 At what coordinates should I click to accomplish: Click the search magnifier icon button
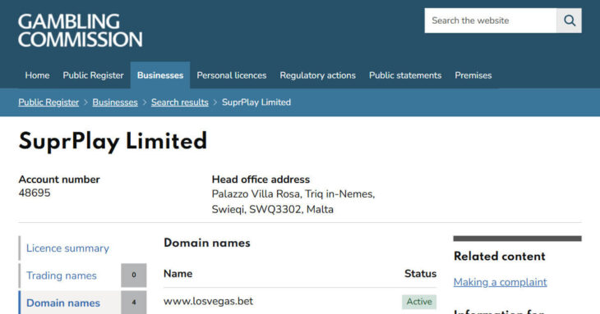coord(569,20)
